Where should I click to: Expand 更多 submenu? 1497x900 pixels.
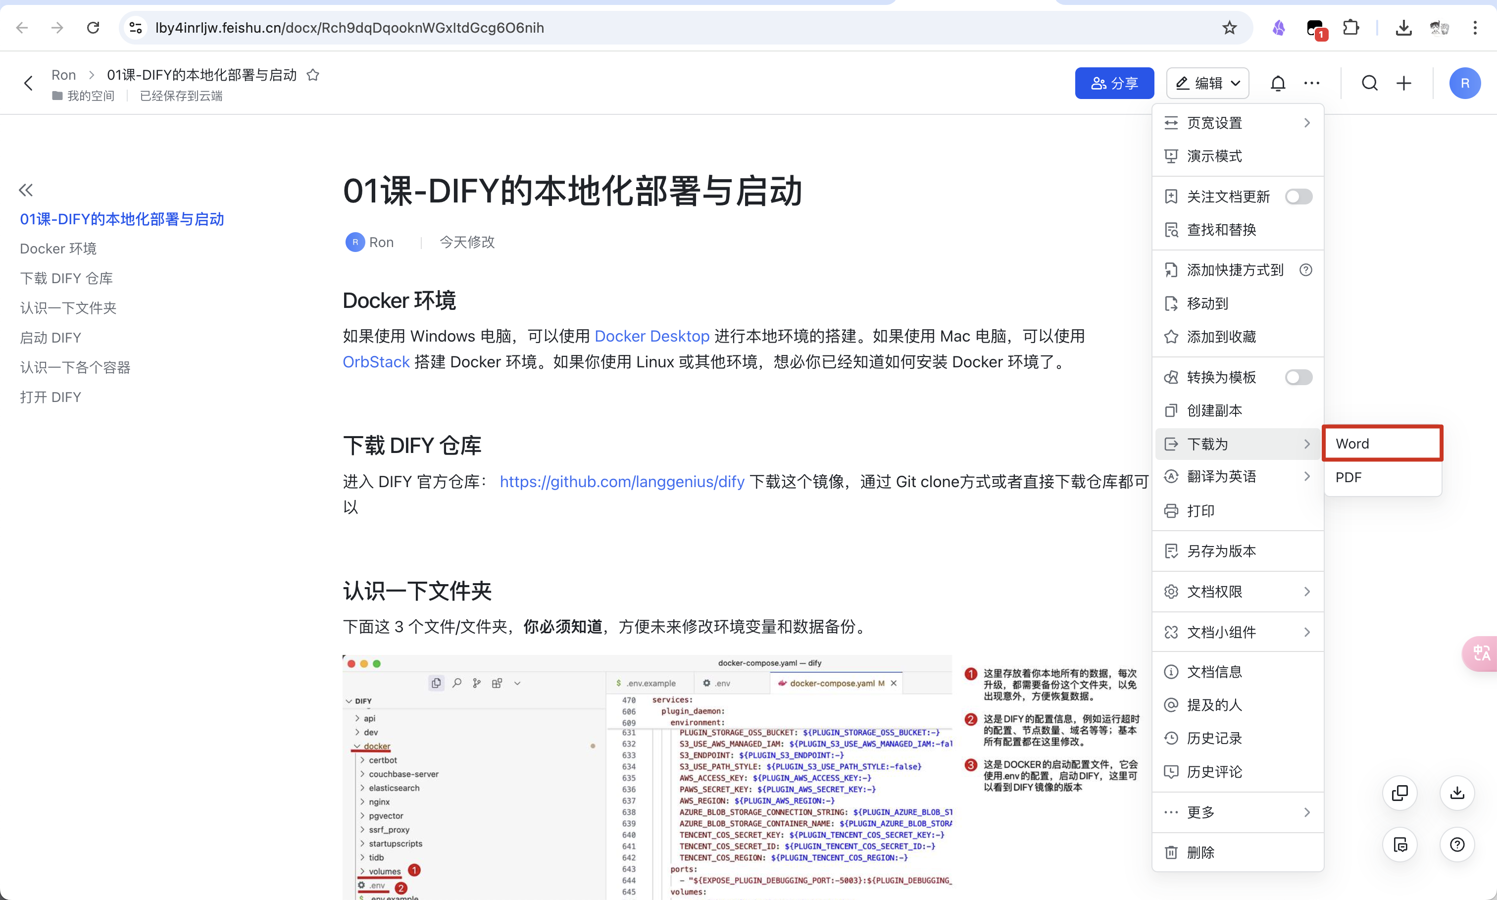point(1238,812)
